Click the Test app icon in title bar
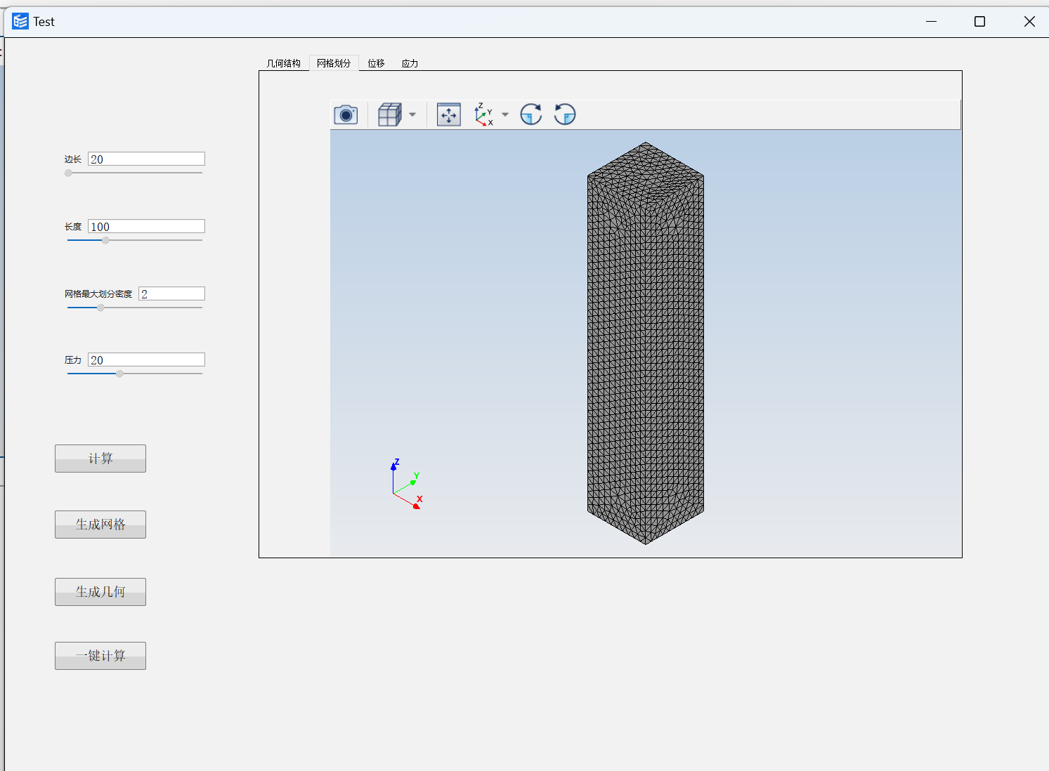The width and height of the screenshot is (1049, 771). pos(20,22)
